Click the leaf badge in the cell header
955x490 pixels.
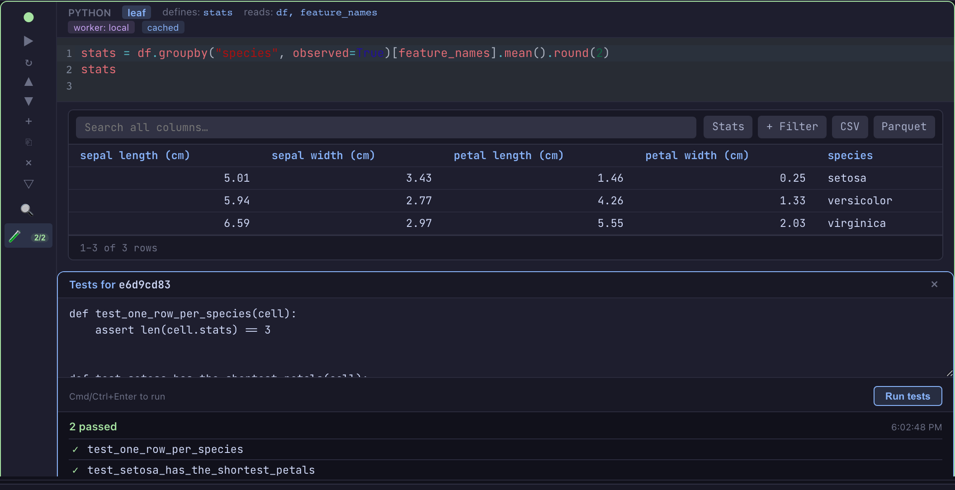(137, 13)
